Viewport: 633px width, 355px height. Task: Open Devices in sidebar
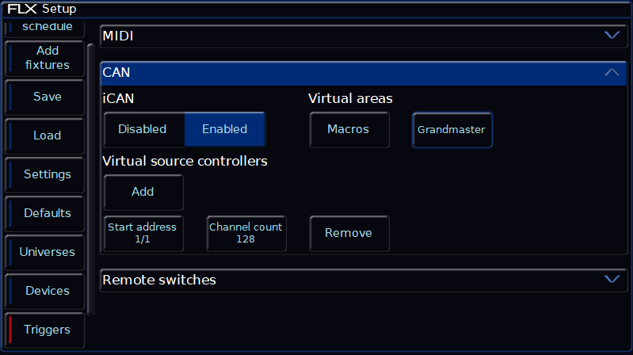[x=45, y=291]
